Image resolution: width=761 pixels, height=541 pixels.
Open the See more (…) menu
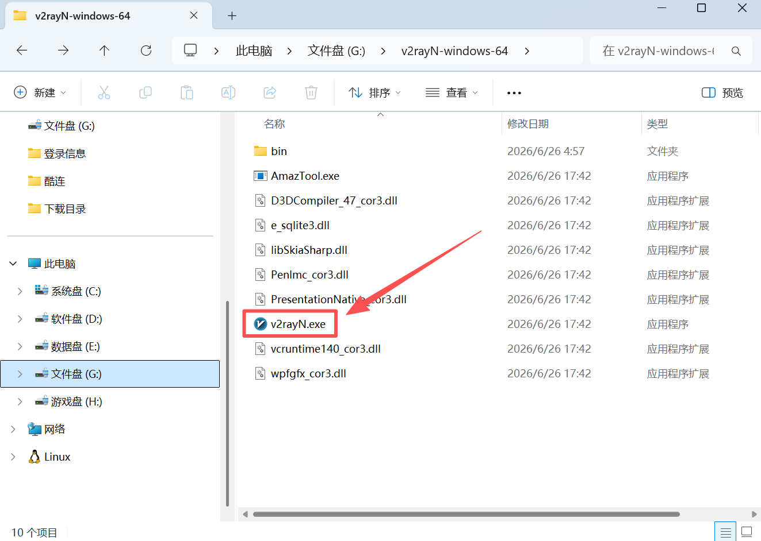[514, 92]
